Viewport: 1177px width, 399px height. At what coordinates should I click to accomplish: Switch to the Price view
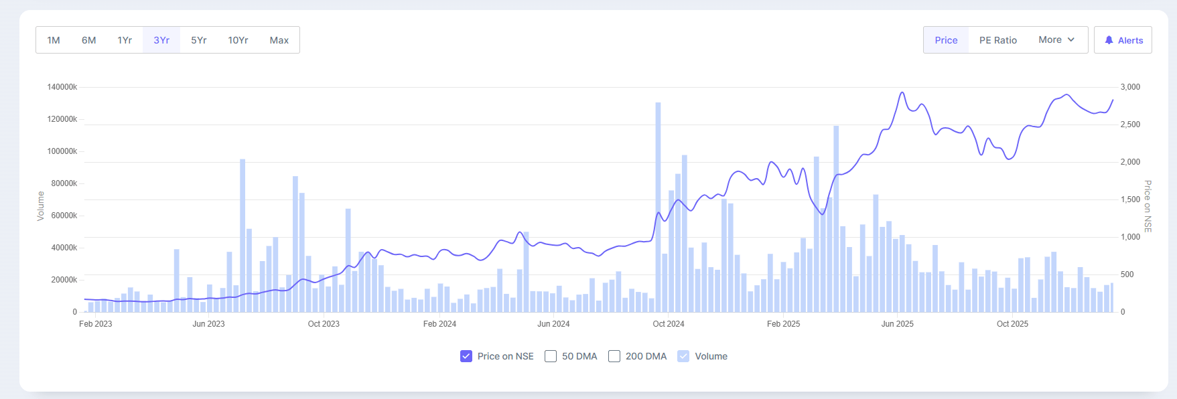(946, 40)
